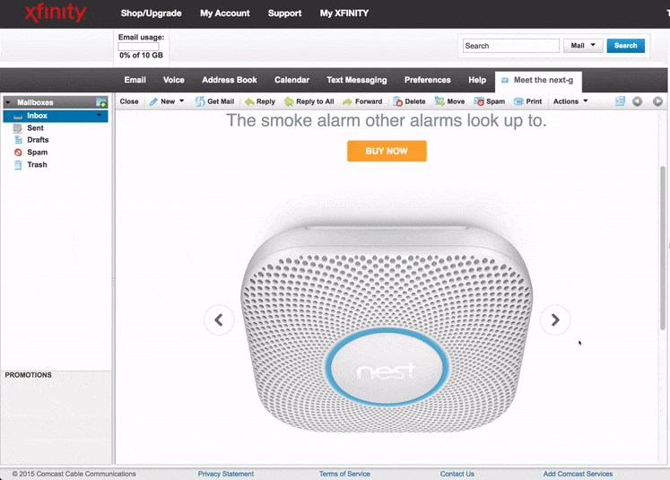Screen dimensions: 670x480
Task: Click the Drafts folder icon
Action: 18,140
